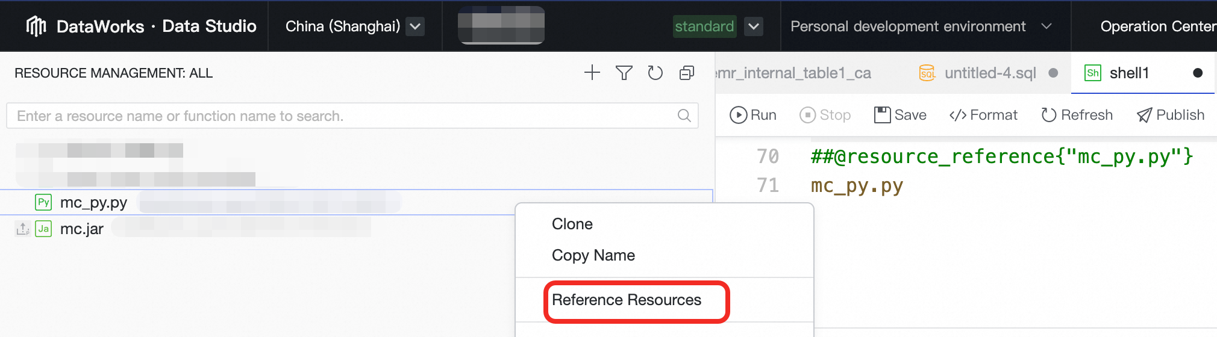Expand the China (Shanghai) region dropdown
The height and width of the screenshot is (337, 1217).
click(x=415, y=26)
